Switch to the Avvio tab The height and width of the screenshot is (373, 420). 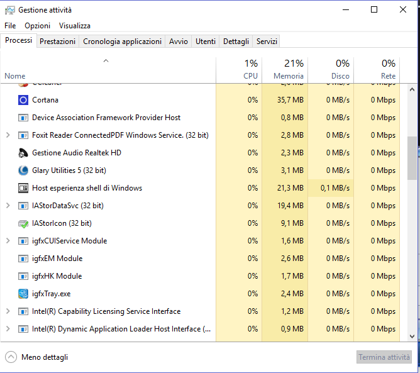179,42
